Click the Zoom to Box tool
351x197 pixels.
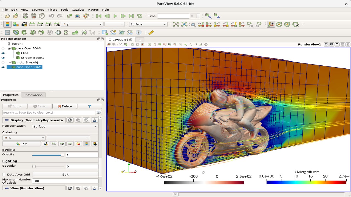tap(193, 24)
